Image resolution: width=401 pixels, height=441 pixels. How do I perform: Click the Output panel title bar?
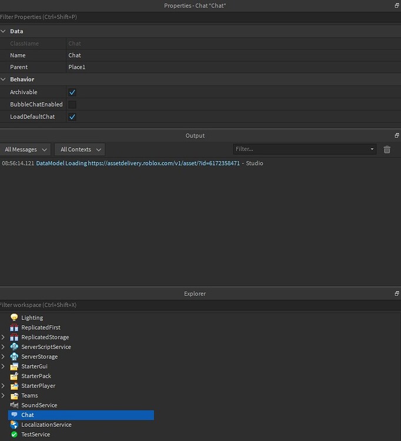click(x=195, y=136)
